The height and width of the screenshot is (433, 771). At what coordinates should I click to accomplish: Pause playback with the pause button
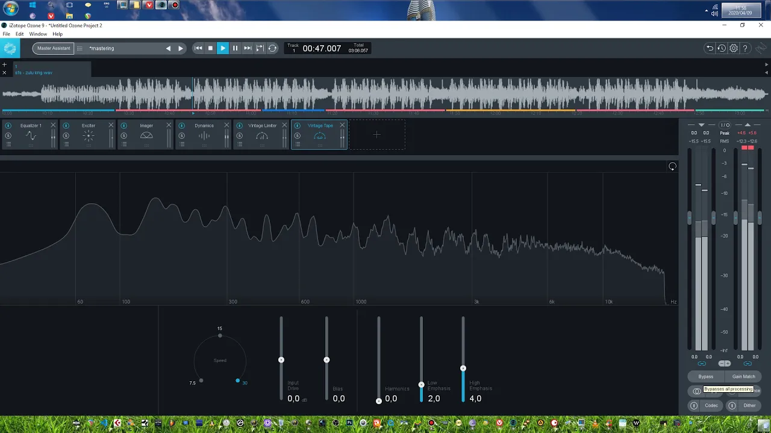235,48
